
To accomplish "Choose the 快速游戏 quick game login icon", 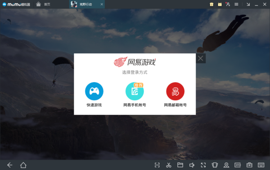I will click(94, 91).
